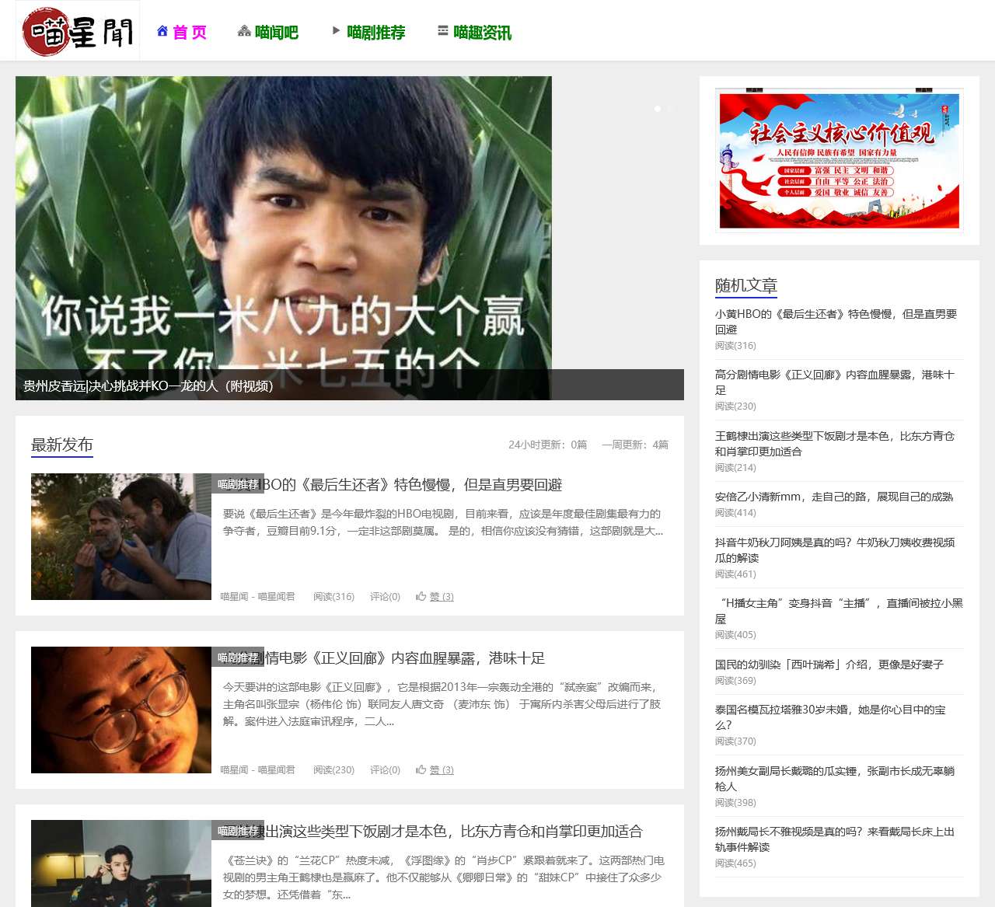Click the 阅读(414) count in the sidebar
The width and height of the screenshot is (995, 907).
point(735,513)
